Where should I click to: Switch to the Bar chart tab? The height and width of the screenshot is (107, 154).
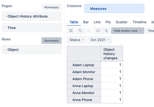click(x=86, y=22)
